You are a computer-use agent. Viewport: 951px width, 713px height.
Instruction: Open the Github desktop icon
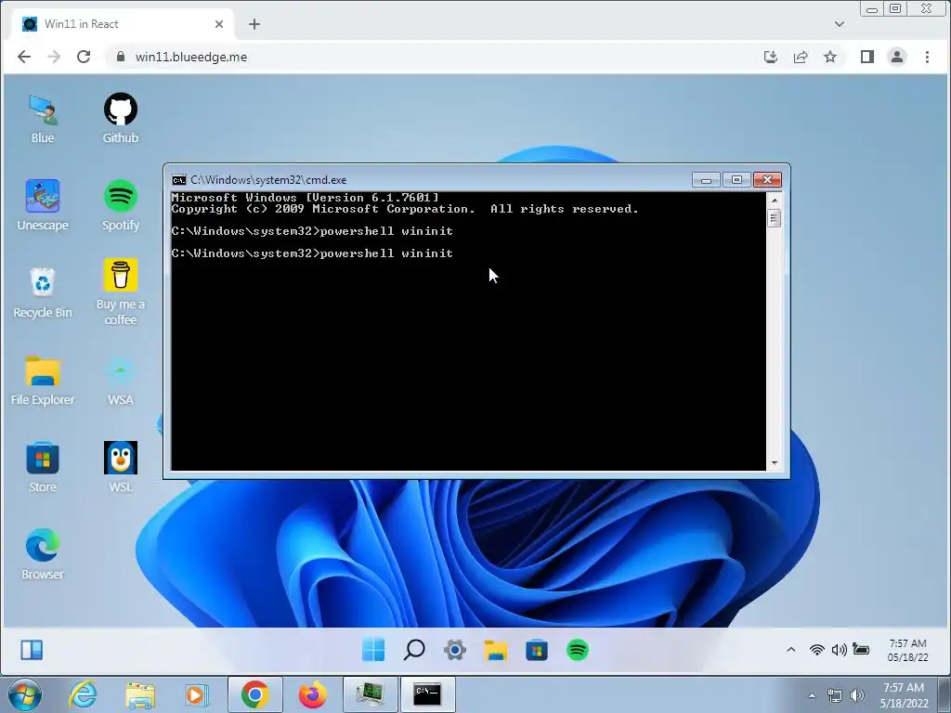[120, 118]
